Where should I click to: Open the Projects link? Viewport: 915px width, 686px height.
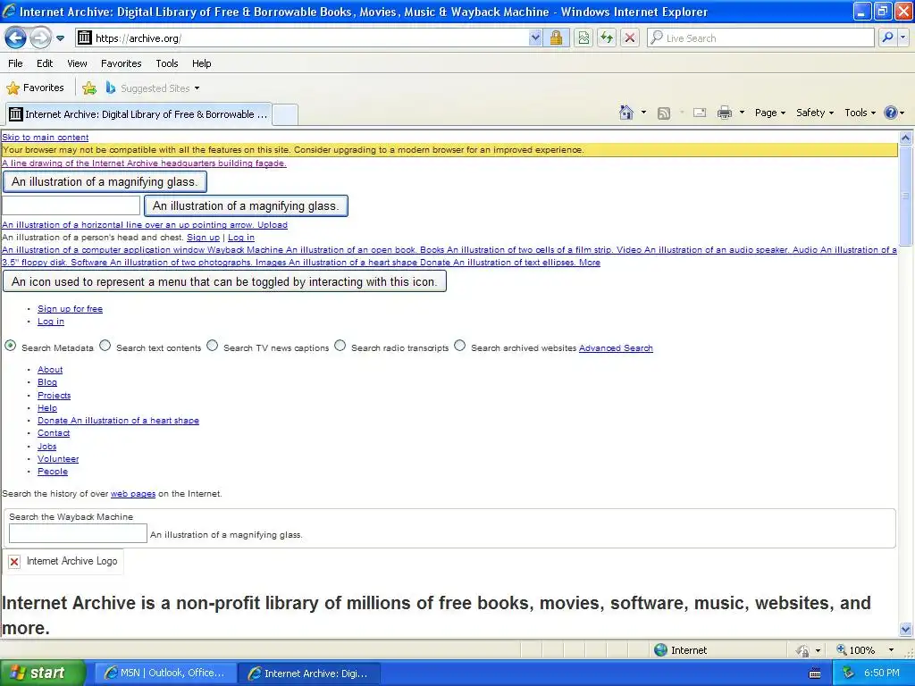click(55, 395)
